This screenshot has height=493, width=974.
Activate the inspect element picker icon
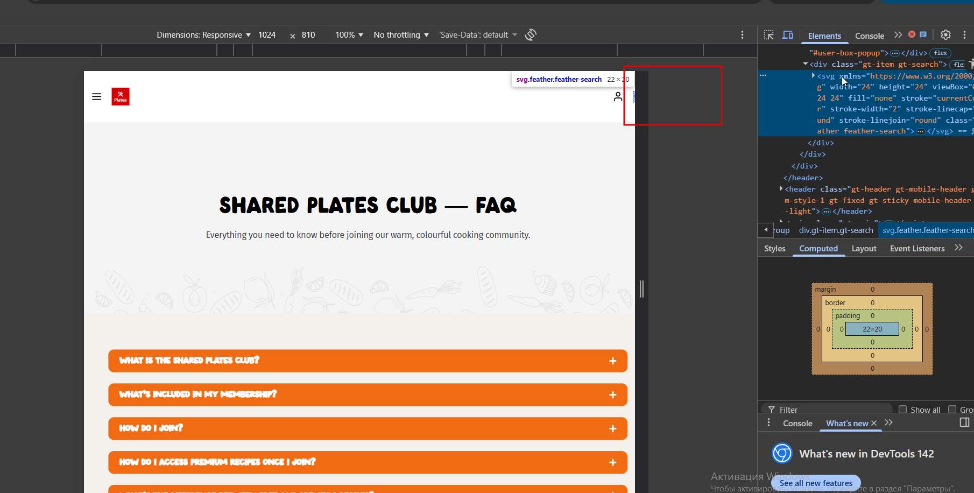pos(769,35)
